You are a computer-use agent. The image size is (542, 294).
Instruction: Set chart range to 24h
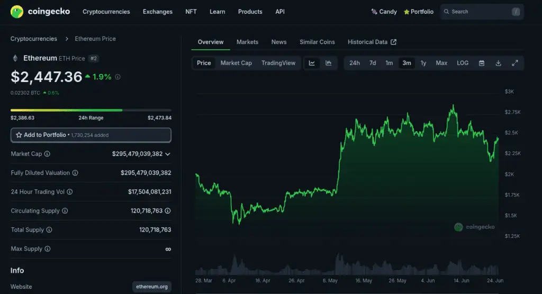click(x=354, y=63)
